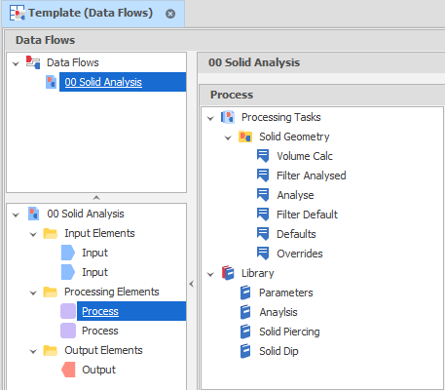The image size is (445, 391).
Task: Click the red Output element icon
Action: (x=68, y=370)
